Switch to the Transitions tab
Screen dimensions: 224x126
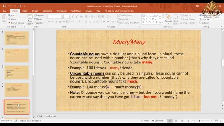(x=47, y=11)
